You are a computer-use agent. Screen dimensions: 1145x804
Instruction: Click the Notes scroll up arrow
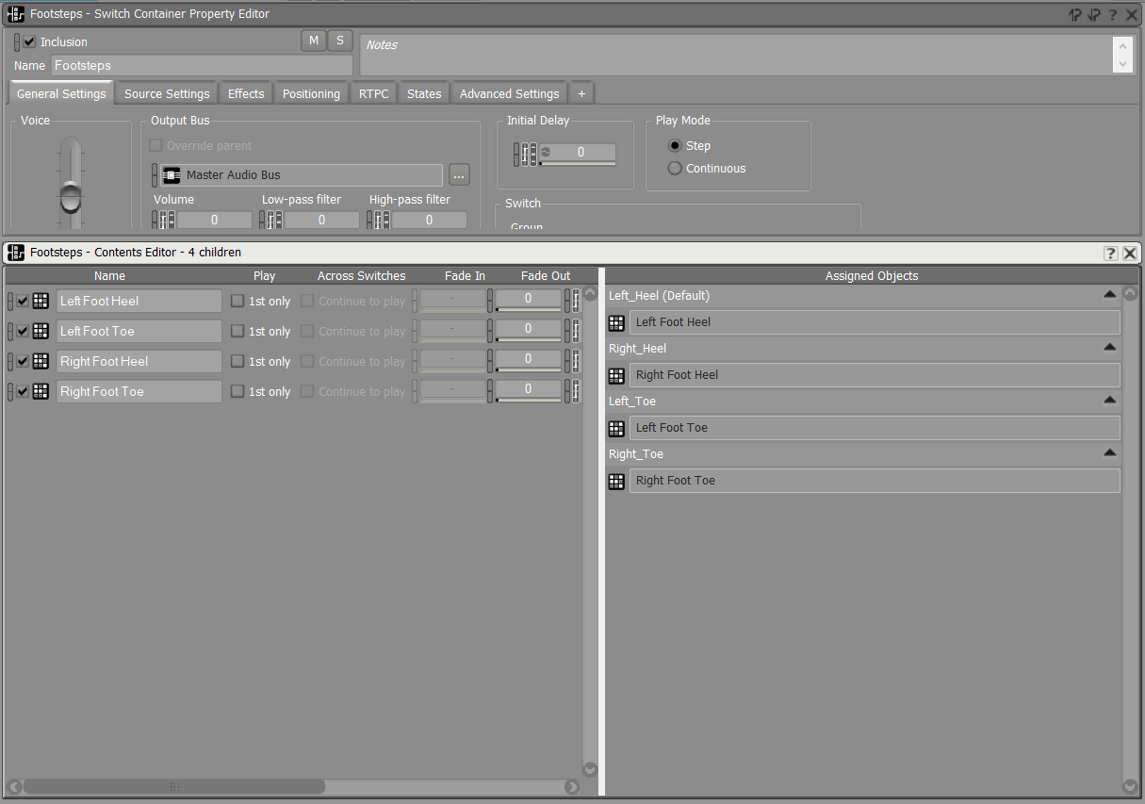(1121, 44)
